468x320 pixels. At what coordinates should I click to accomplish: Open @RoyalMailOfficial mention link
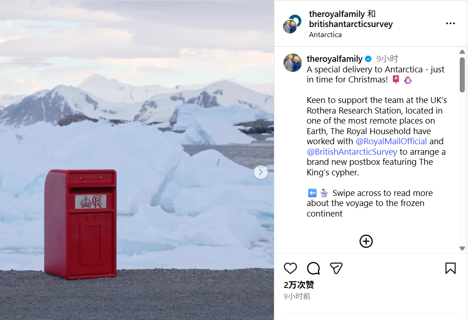(x=391, y=141)
